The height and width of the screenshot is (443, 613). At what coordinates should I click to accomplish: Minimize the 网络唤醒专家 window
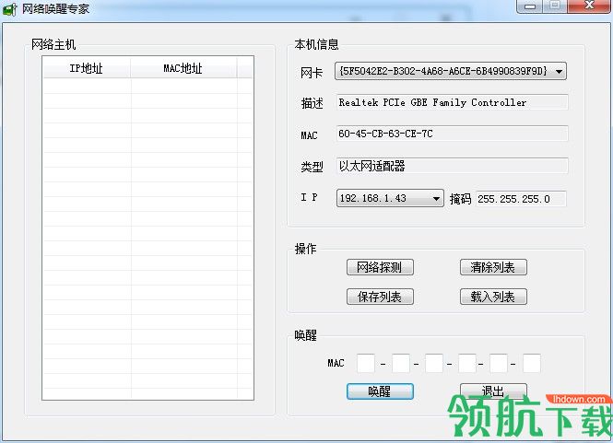click(x=530, y=6)
